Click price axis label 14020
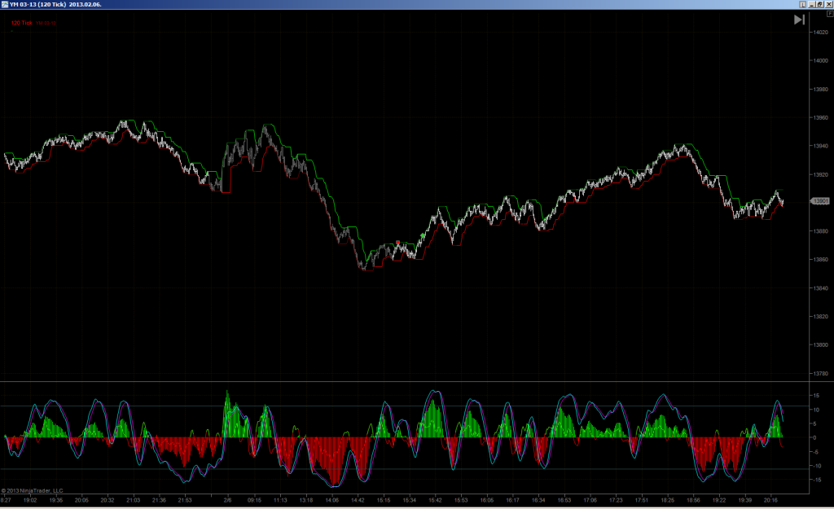Screen dimensions: 834x509 coord(821,33)
